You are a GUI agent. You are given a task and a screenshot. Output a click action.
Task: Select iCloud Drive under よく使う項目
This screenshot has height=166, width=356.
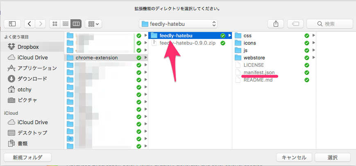tap(32, 57)
